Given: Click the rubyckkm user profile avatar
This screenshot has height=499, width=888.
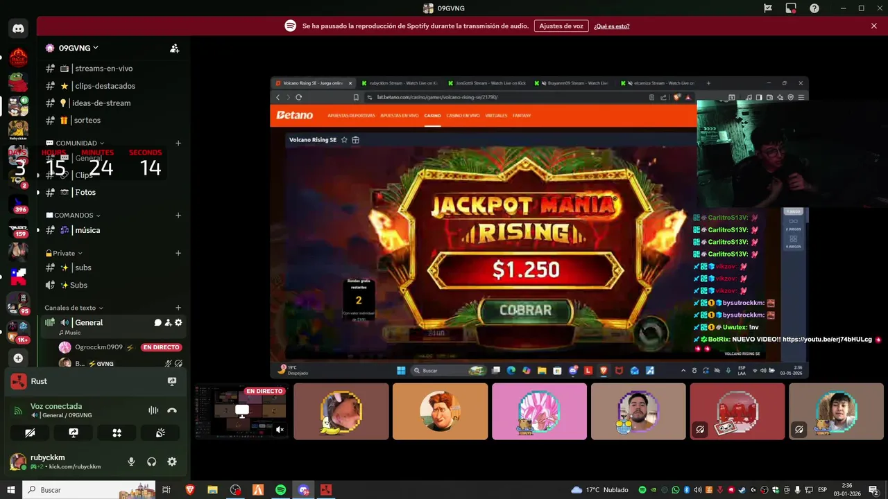Looking at the screenshot, I should pyautogui.click(x=18, y=462).
